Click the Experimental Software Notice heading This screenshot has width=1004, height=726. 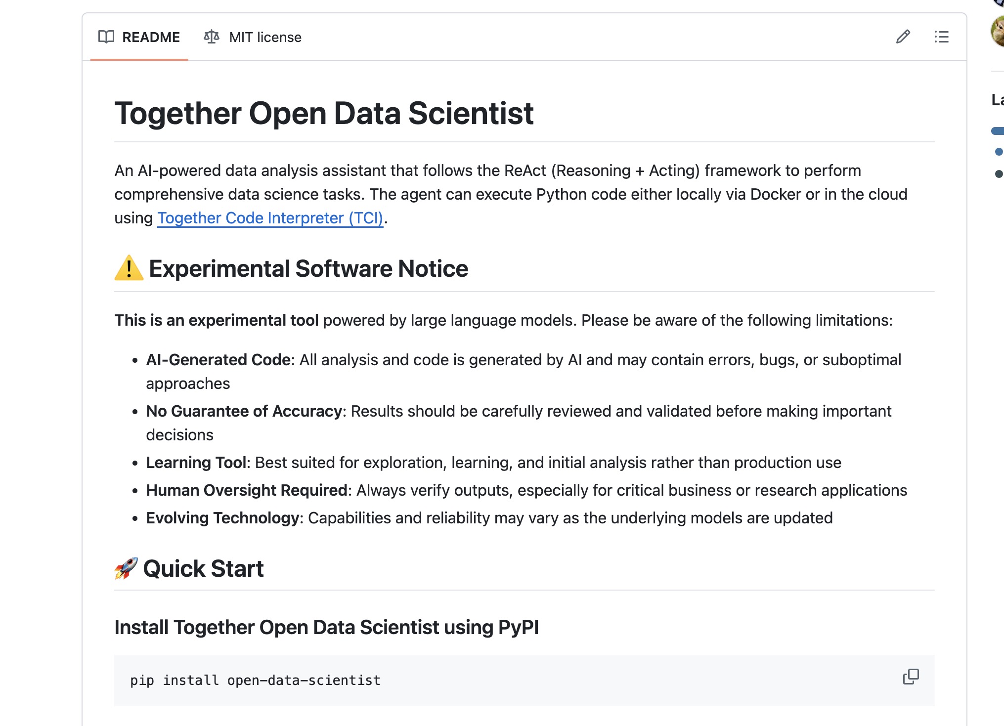(309, 268)
